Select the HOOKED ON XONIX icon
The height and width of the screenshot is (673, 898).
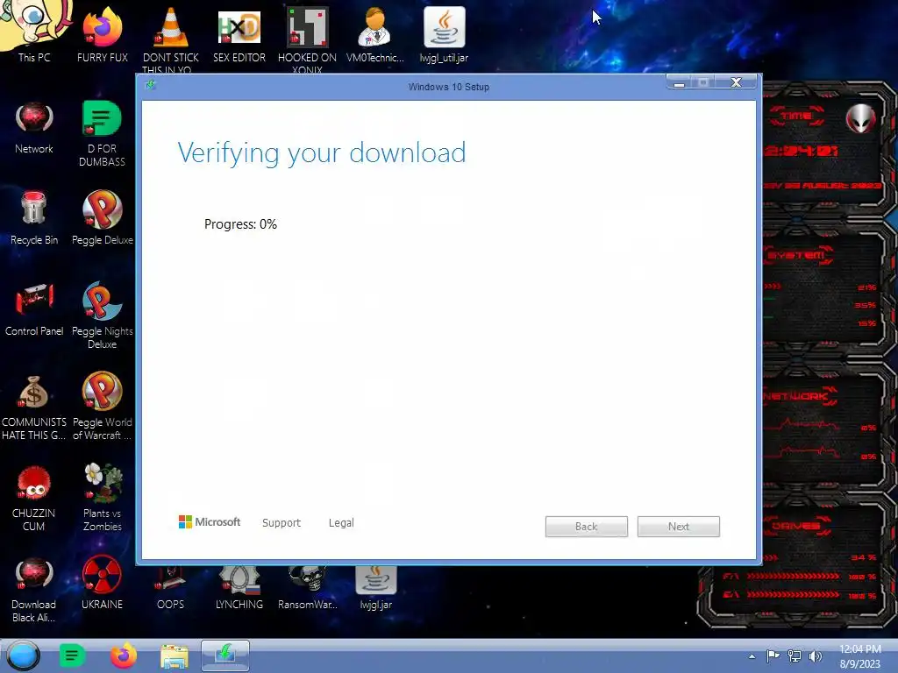(x=307, y=38)
